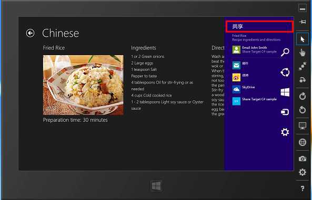Click the Chinese page title
312x200 pixels.
click(61, 33)
